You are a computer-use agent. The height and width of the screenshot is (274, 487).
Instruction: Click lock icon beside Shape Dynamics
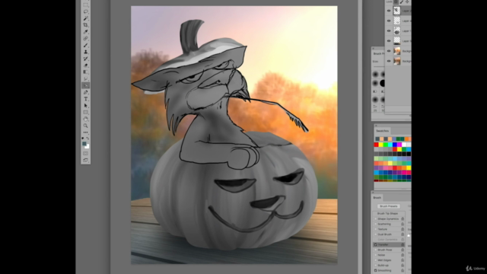point(403,219)
